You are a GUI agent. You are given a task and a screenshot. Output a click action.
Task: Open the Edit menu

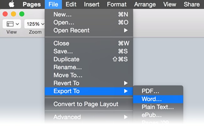(71, 4)
